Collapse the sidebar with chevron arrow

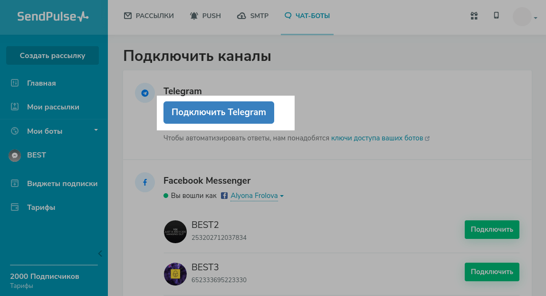coord(100,254)
